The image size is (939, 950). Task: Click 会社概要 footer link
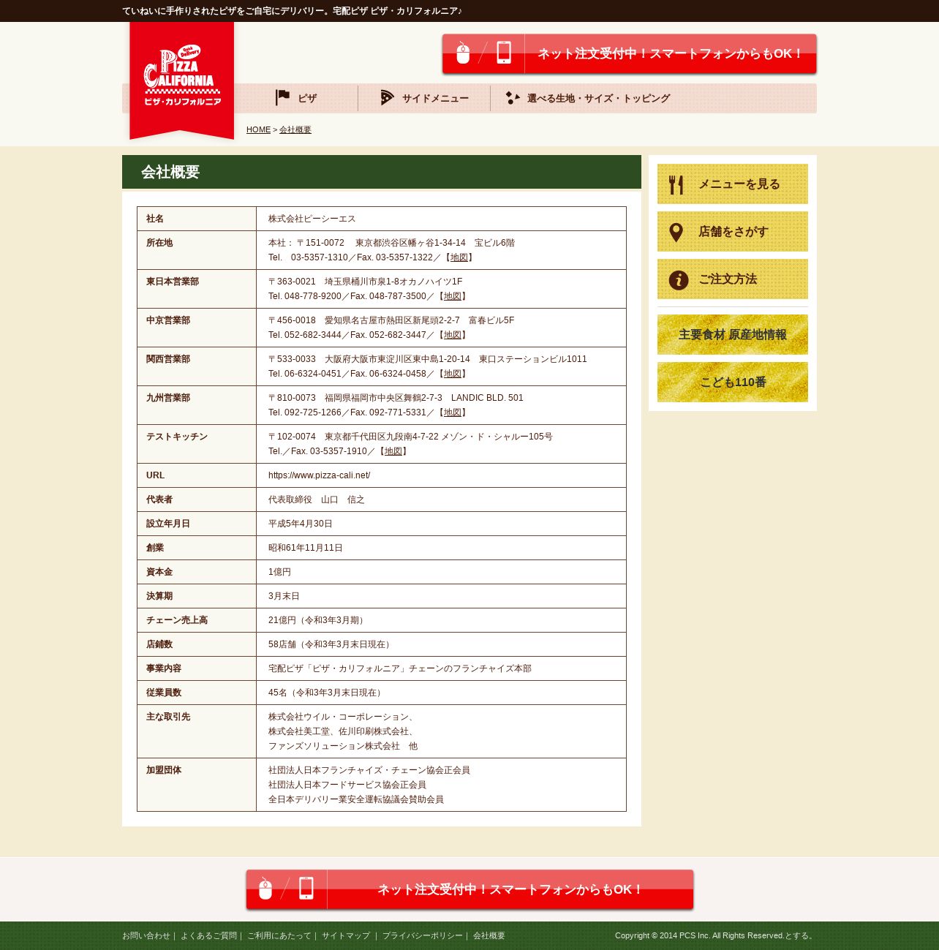point(489,935)
